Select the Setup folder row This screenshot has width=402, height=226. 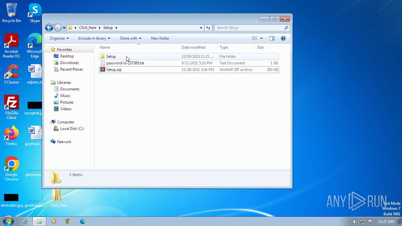[189, 56]
